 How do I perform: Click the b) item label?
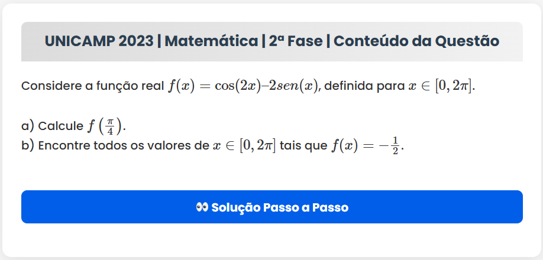tap(27, 146)
